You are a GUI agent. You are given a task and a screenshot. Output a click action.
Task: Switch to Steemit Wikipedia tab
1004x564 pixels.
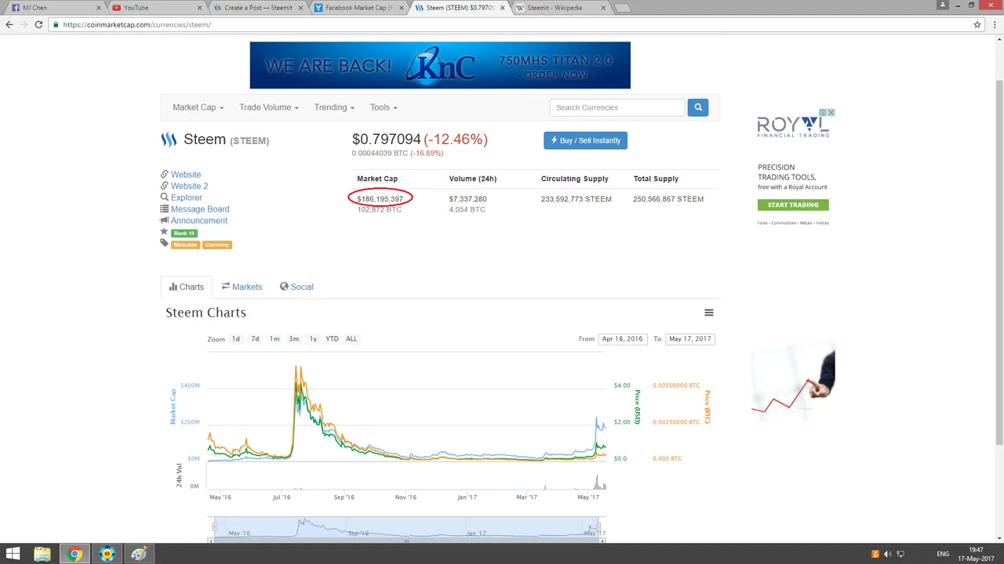[558, 8]
